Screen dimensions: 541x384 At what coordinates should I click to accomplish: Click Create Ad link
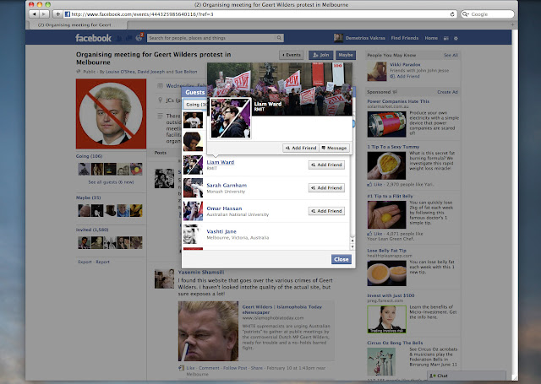(x=447, y=92)
